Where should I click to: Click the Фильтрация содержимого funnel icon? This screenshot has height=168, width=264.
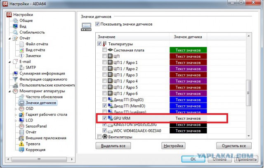click(x=16, y=79)
